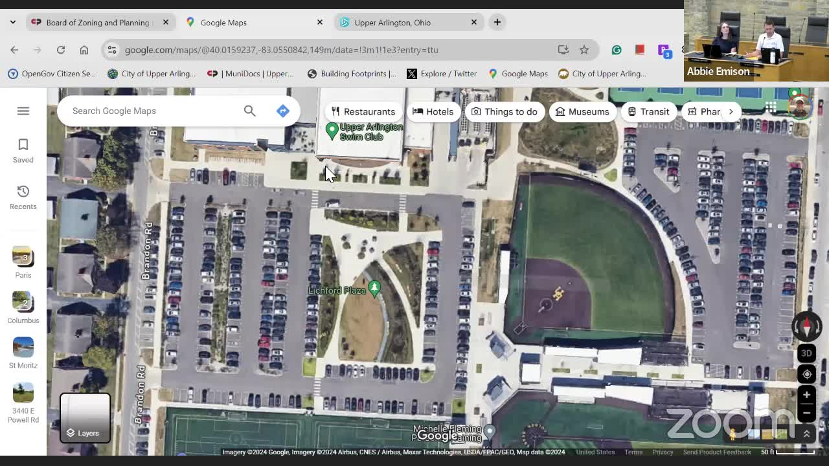
Task: Open Directions from the blue arrow icon
Action: click(x=283, y=111)
